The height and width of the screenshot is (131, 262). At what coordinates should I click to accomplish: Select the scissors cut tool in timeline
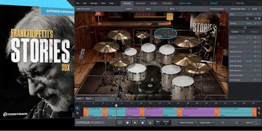click(77, 113)
